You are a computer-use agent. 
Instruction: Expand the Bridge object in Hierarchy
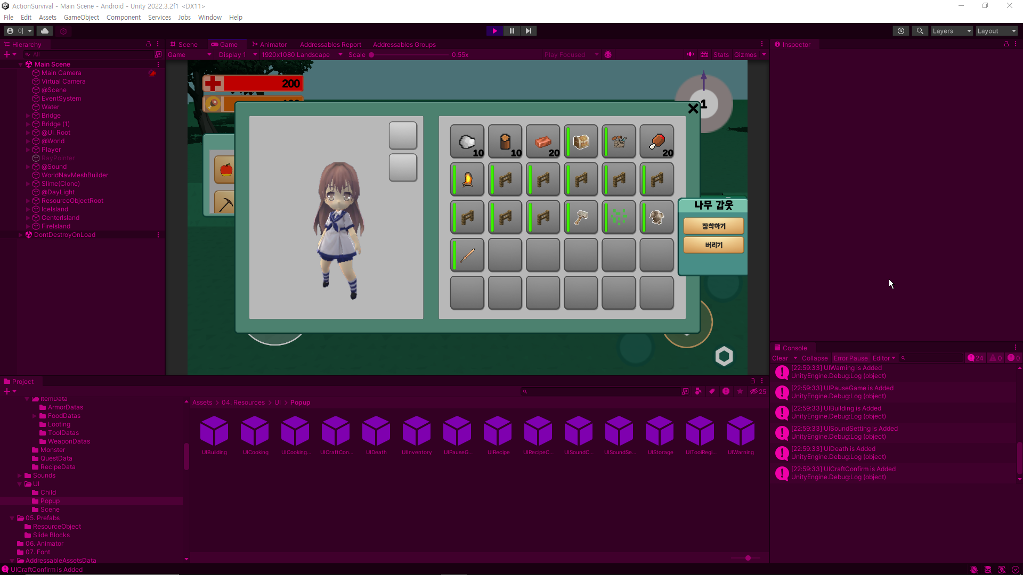point(28,116)
